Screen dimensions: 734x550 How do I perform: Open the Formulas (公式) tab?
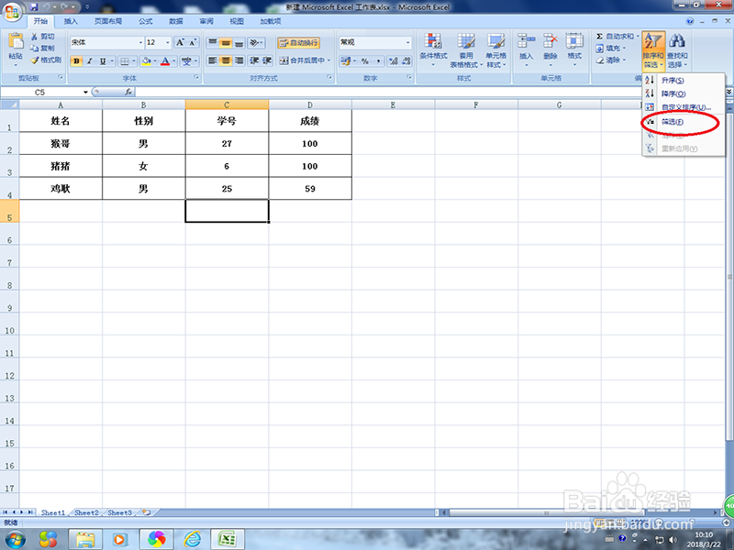coord(146,21)
